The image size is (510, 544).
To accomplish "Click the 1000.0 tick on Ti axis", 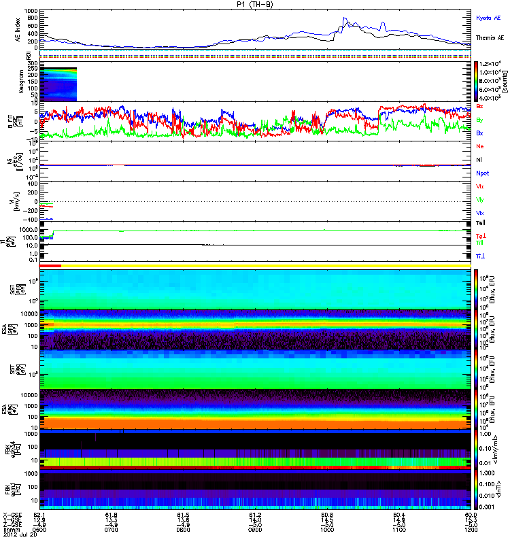I will coord(29,230).
